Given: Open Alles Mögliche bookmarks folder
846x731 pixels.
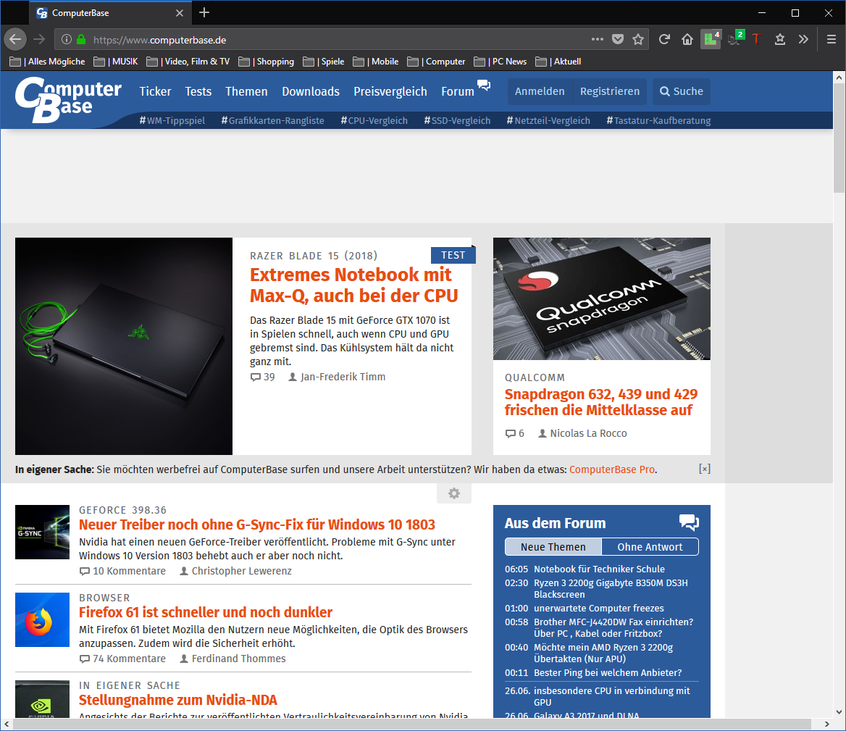Looking at the screenshot, I should click(48, 62).
